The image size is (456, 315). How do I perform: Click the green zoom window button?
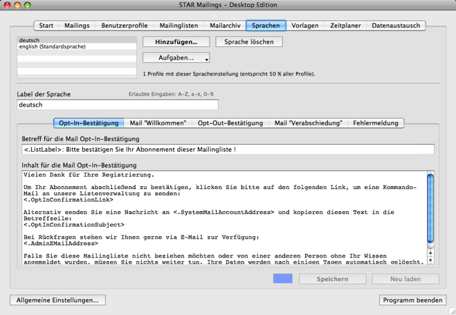(x=28, y=5)
